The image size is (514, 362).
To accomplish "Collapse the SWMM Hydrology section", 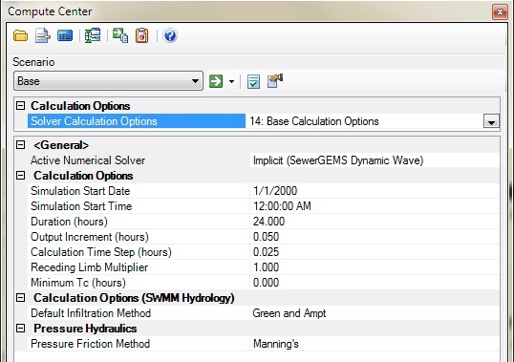I will (x=21, y=298).
